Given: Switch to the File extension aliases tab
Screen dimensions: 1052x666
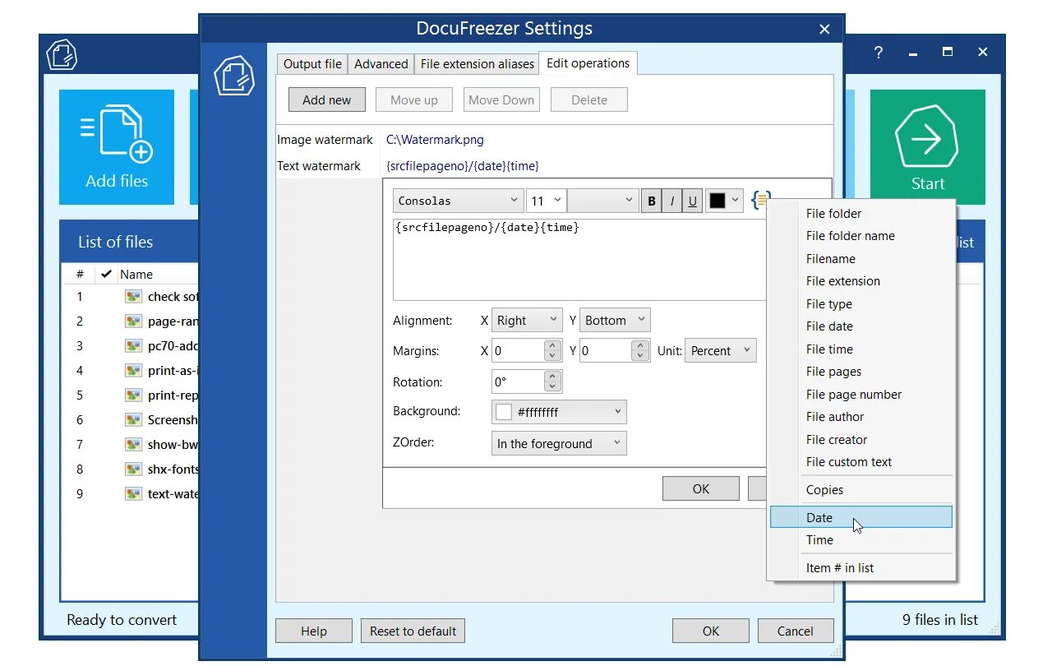Looking at the screenshot, I should pyautogui.click(x=477, y=64).
